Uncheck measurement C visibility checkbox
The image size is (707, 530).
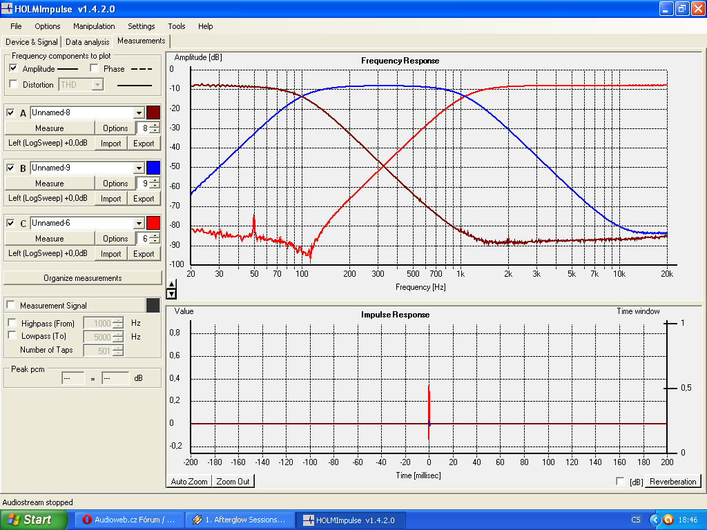point(11,223)
